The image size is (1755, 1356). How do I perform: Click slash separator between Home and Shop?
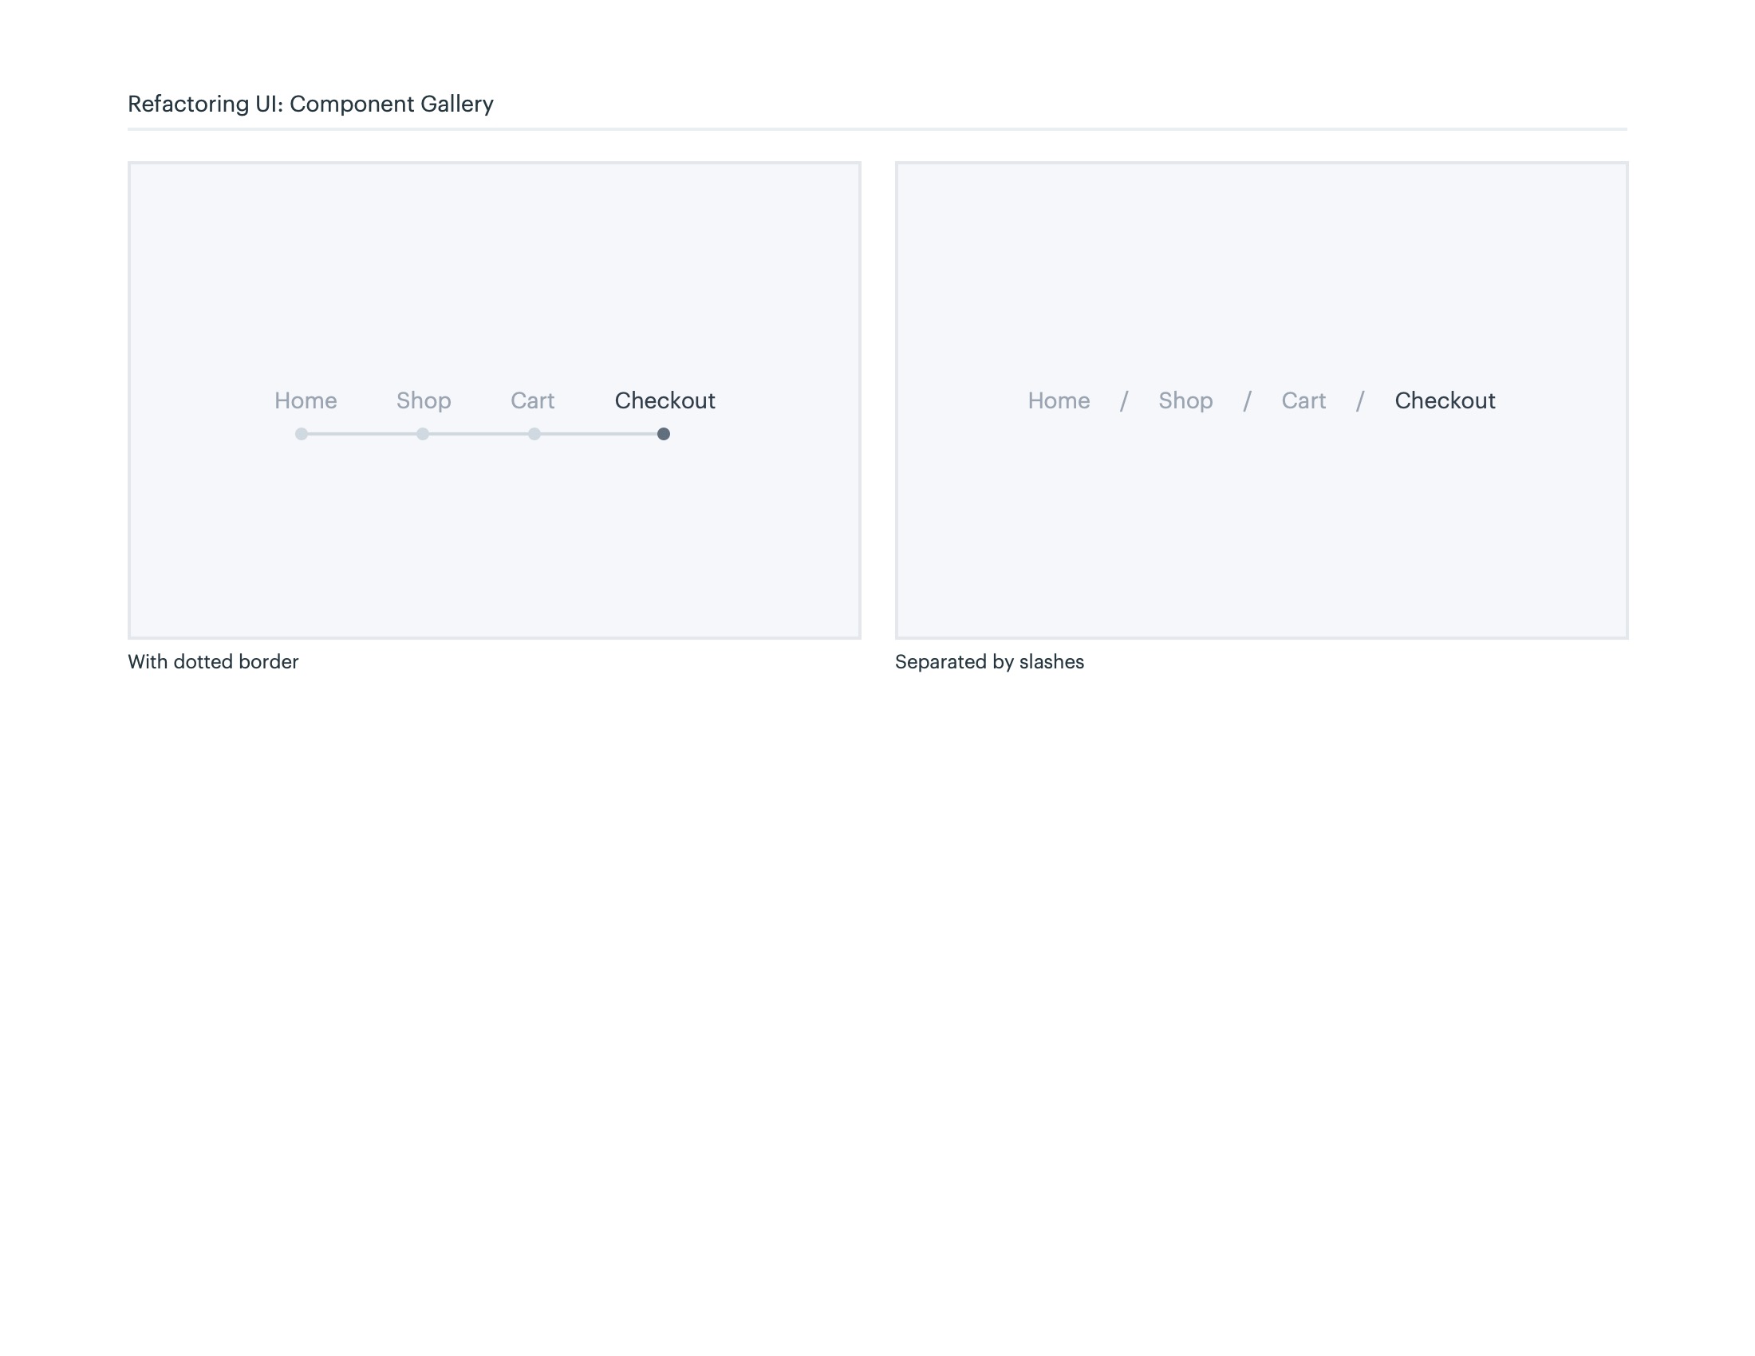[x=1124, y=400]
